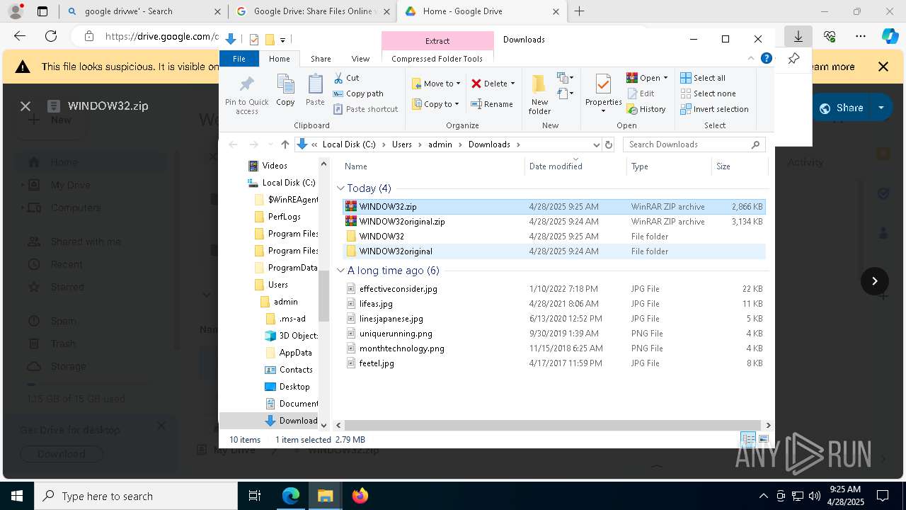The height and width of the screenshot is (510, 906).
Task: Select effectiveconsider.jpg file
Action: point(554,289)
